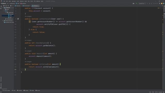165x93 pixels.
Task: Open the Tools menu
Action: 32,1
